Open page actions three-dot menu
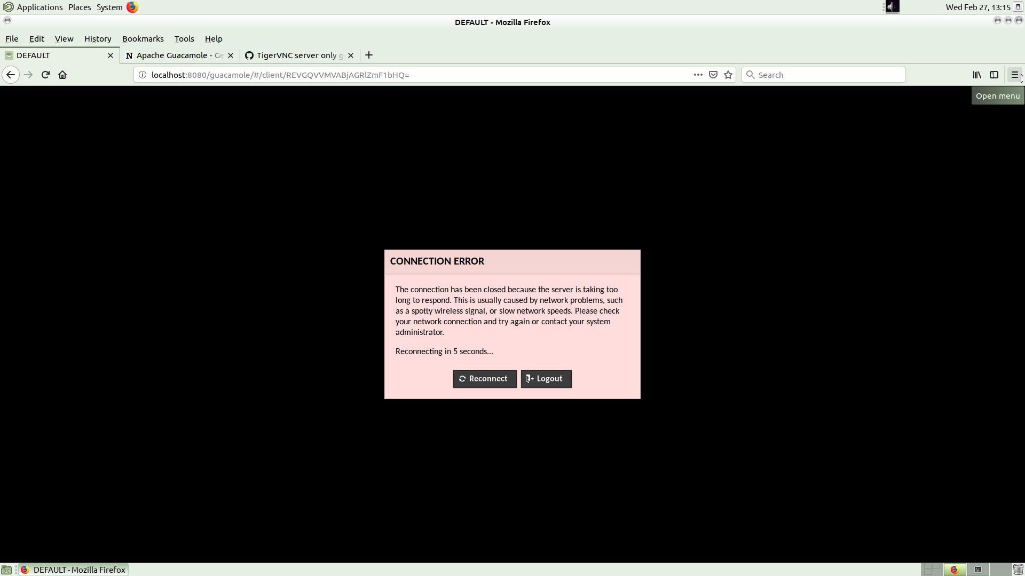This screenshot has height=576, width=1025. pyautogui.click(x=698, y=75)
